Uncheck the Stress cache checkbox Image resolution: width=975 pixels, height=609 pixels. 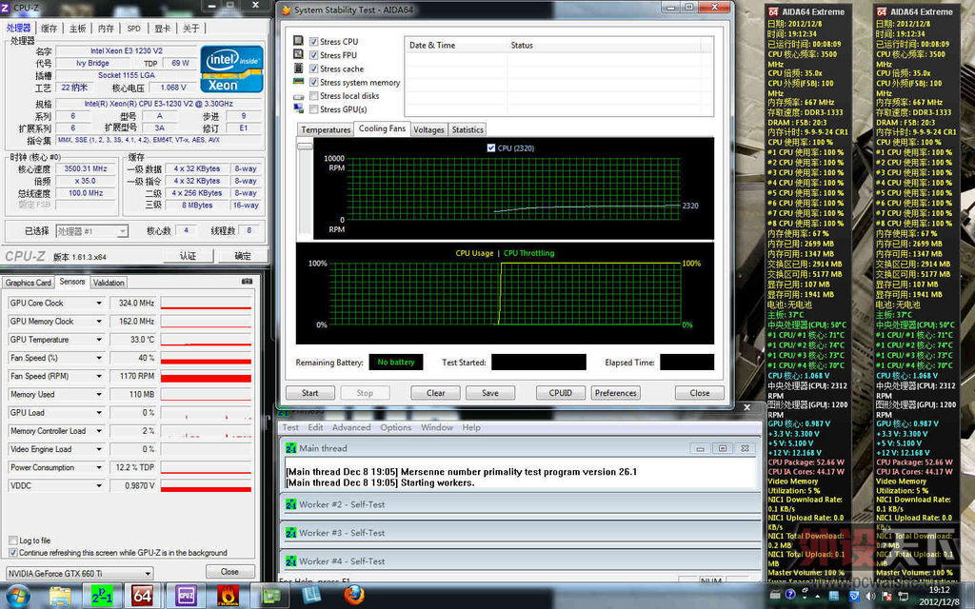click(313, 69)
